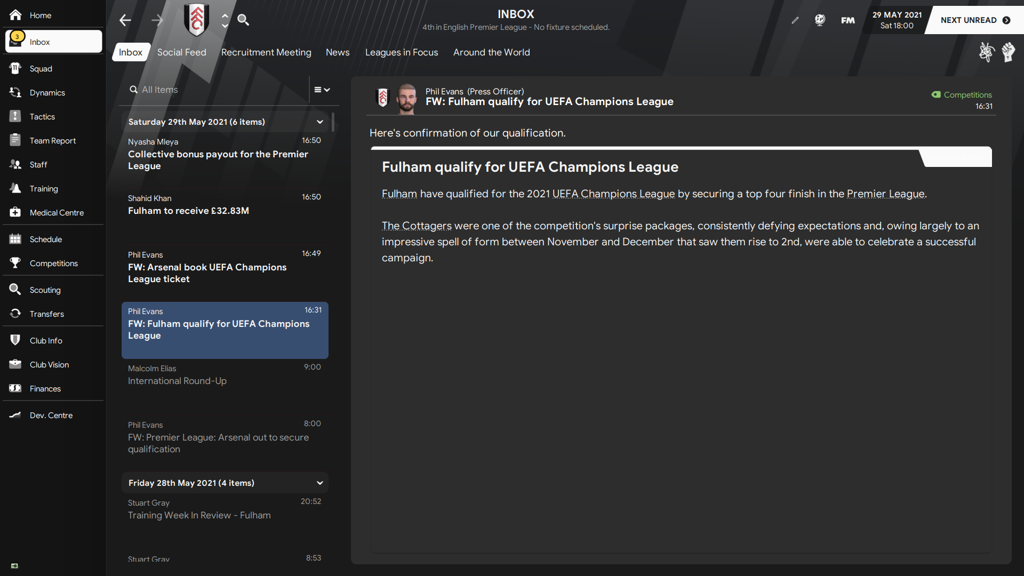The image size is (1024, 576).
Task: Open the FM menu icon
Action: [847, 20]
